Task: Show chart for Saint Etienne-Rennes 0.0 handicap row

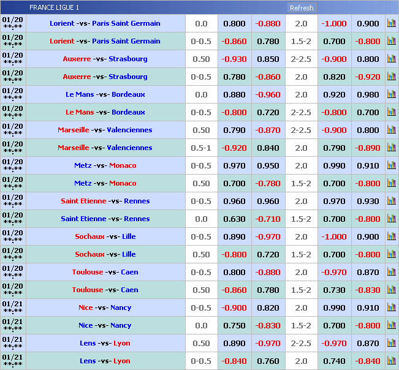Action: point(391,219)
